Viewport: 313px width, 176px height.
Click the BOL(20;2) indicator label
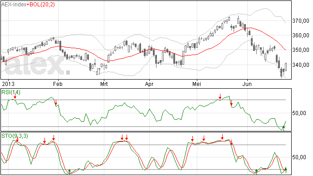point(42,5)
